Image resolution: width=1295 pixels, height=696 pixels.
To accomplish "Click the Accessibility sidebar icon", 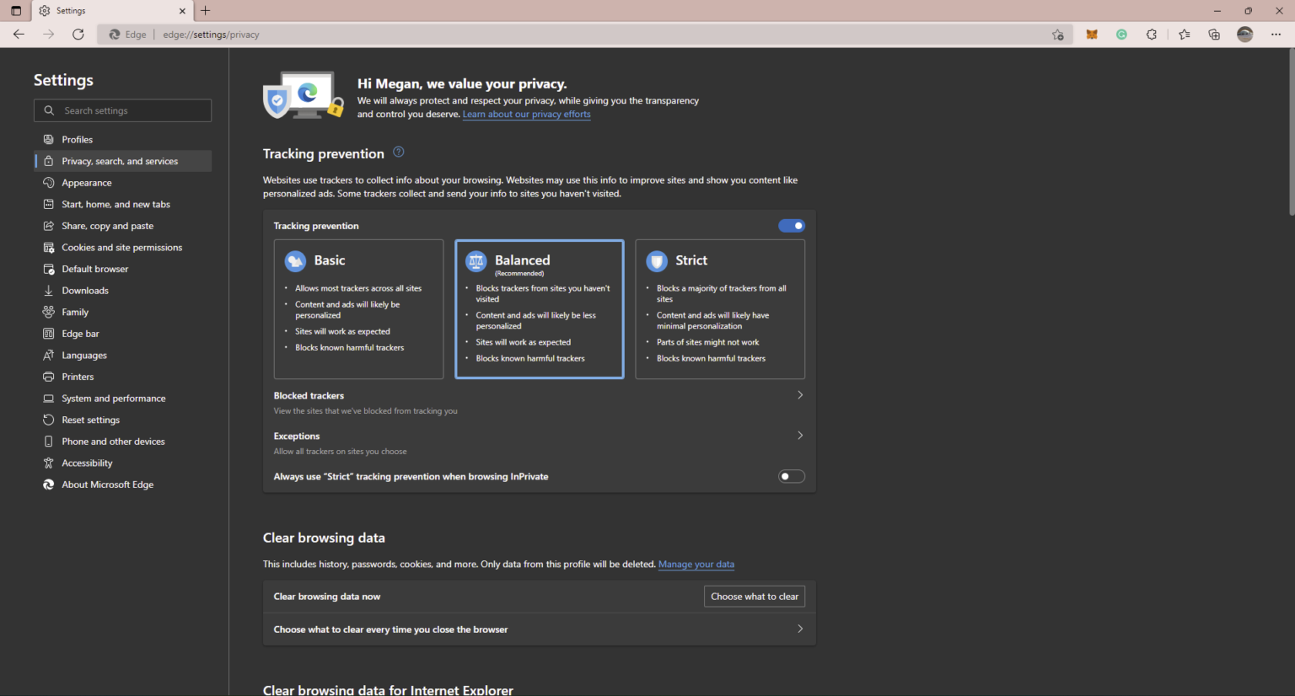I will (49, 463).
